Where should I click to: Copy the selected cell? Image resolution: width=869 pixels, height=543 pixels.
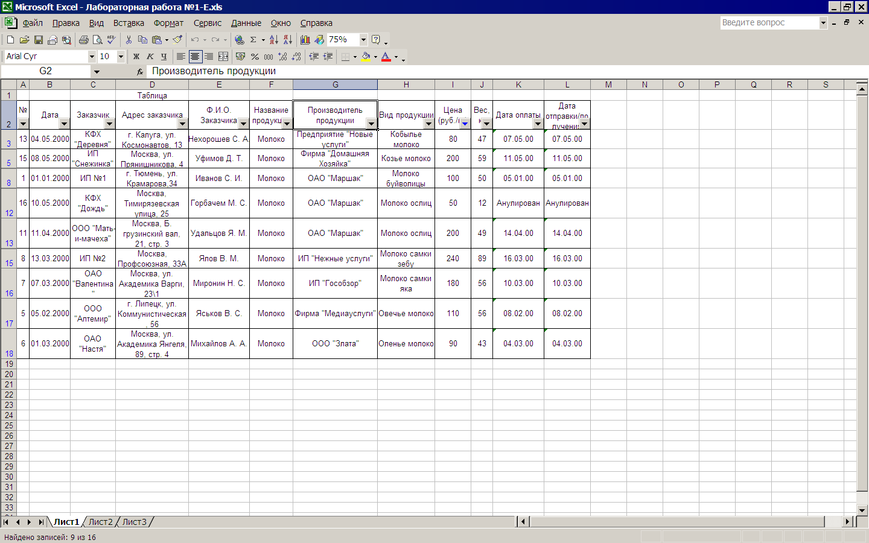pyautogui.click(x=142, y=40)
